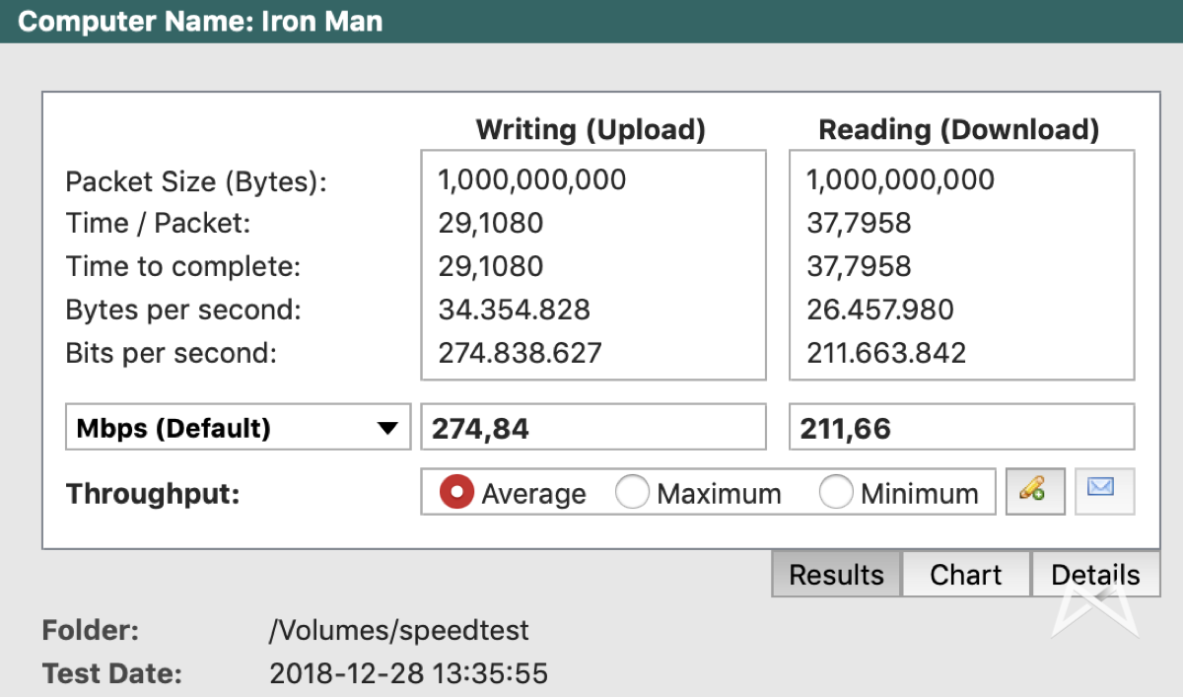1183x697 pixels.
Task: Click upload bits per second value 274.838.627
Action: point(520,353)
